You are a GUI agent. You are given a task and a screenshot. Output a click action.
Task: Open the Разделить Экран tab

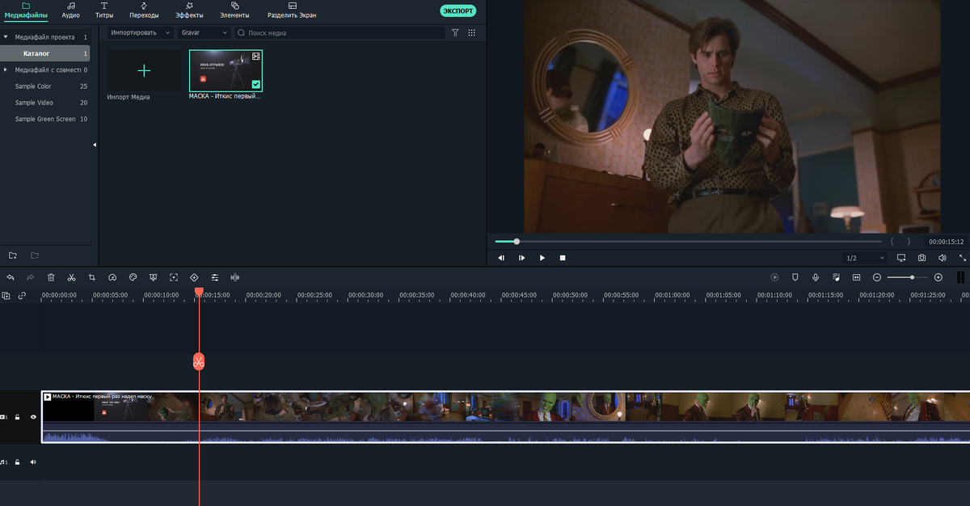click(292, 11)
